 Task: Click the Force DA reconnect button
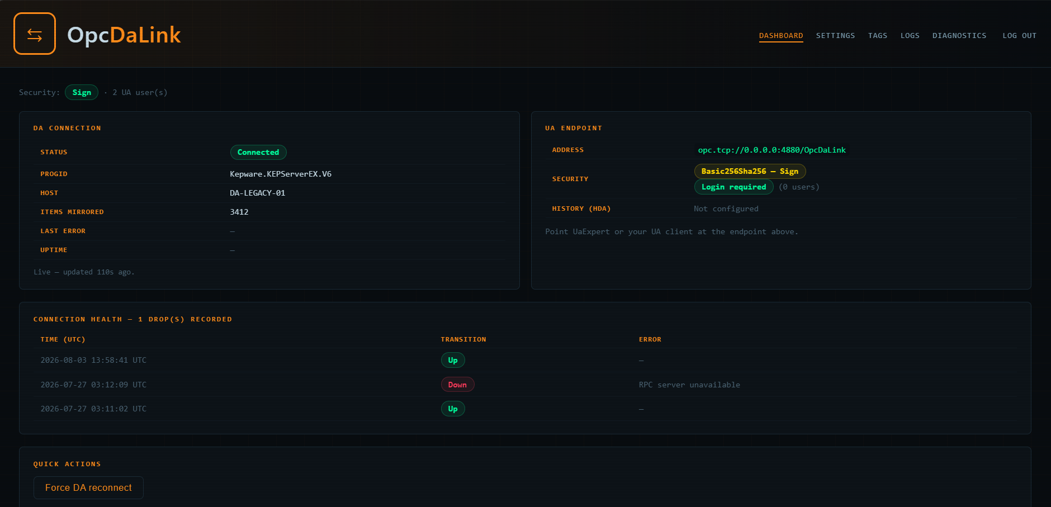(x=88, y=487)
